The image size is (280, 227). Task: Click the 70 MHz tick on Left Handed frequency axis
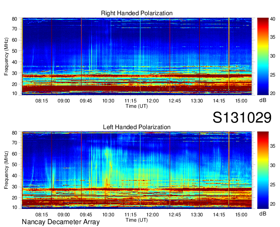[x=14, y=142]
